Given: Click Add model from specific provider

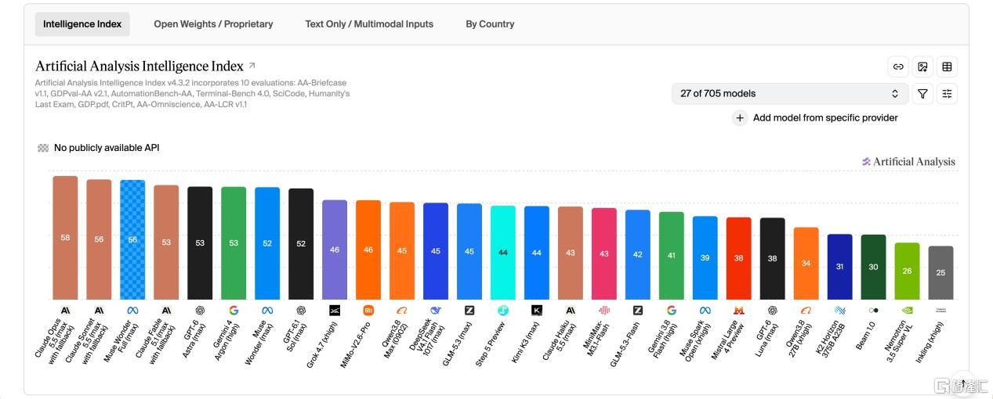Looking at the screenshot, I should 825,118.
